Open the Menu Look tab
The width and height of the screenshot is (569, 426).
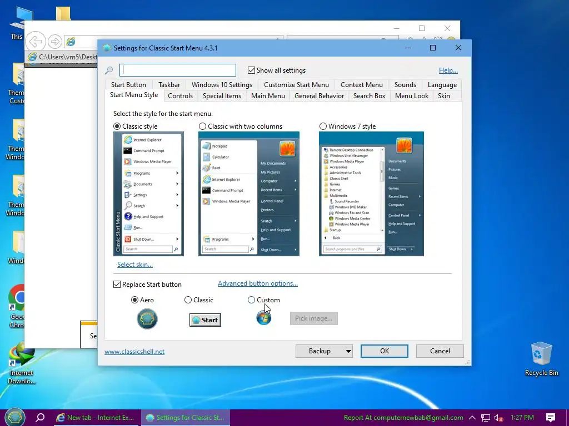tap(412, 96)
